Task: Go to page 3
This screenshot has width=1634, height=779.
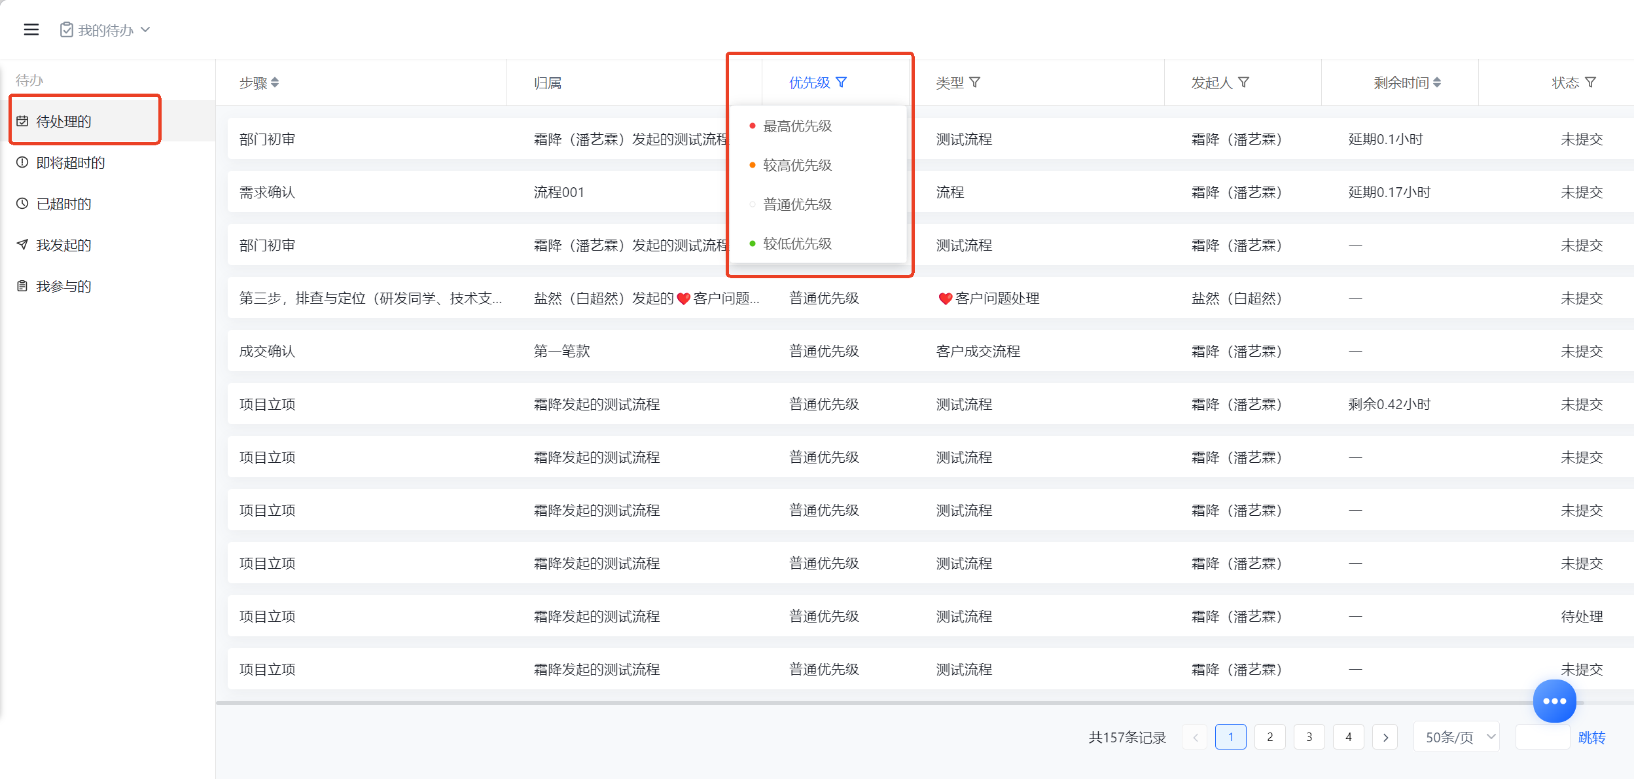Action: click(x=1309, y=737)
